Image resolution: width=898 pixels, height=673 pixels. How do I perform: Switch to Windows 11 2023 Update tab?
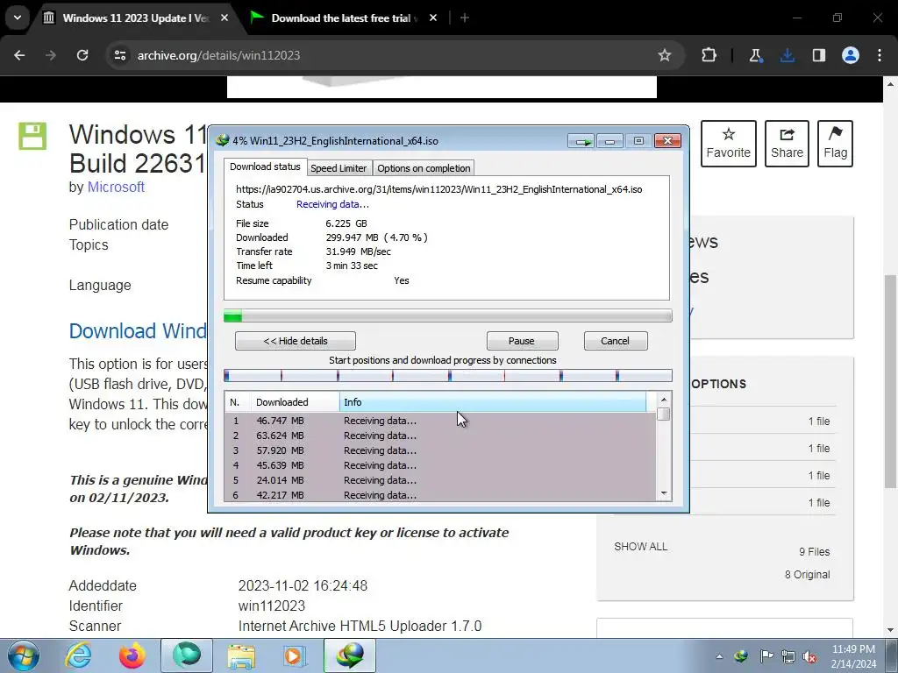pos(136,18)
